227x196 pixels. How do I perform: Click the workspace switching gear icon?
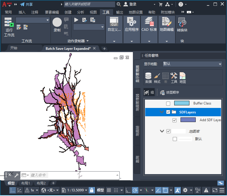tap(185, 190)
